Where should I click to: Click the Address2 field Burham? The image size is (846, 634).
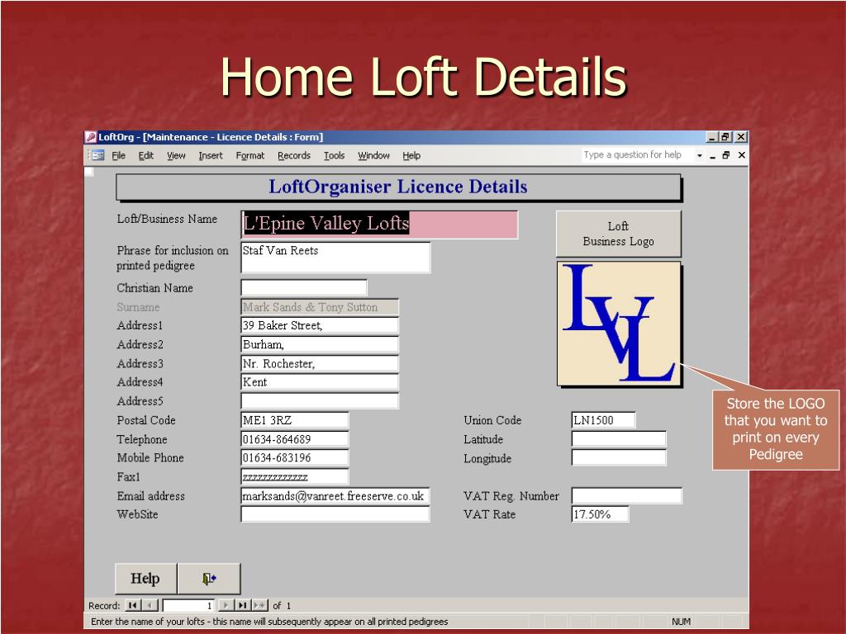(x=320, y=344)
